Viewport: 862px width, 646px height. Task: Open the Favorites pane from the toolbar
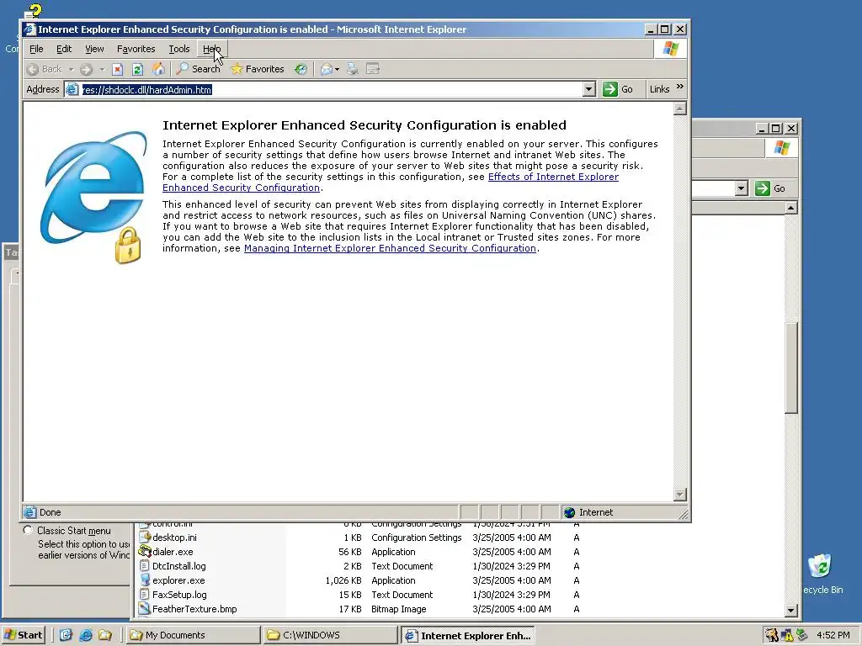[x=258, y=69]
